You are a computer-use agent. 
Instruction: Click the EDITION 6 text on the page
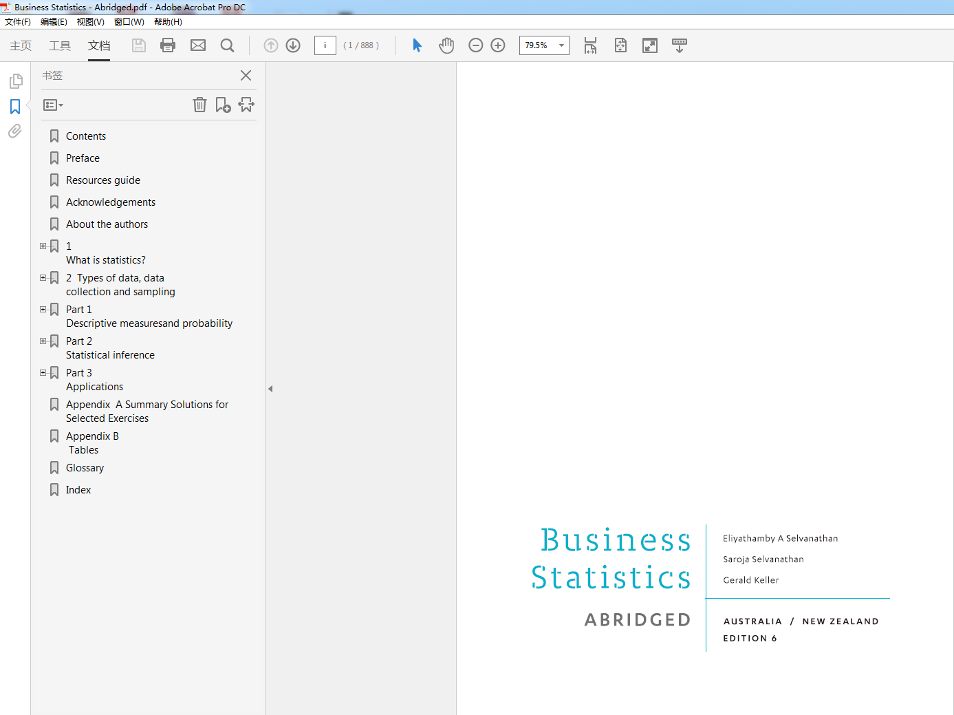coord(750,639)
